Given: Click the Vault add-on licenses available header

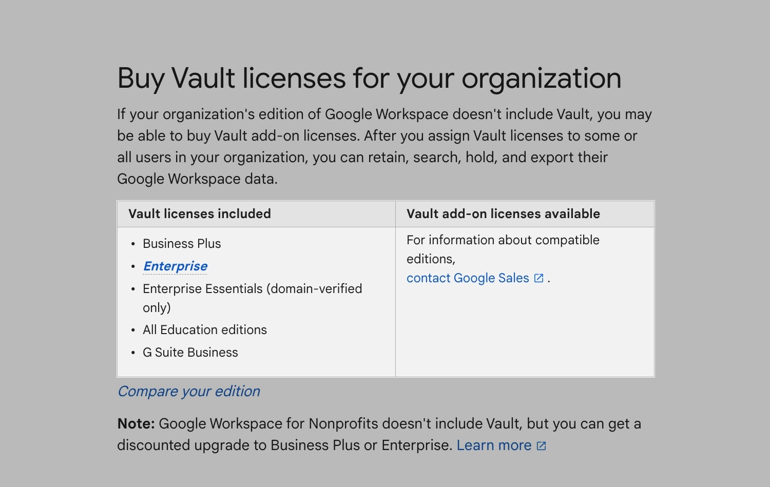Looking at the screenshot, I should click(x=503, y=213).
